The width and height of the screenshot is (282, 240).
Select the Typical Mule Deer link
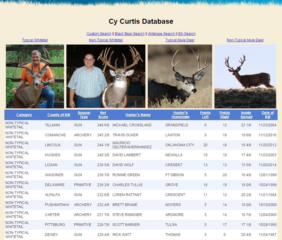point(180,40)
